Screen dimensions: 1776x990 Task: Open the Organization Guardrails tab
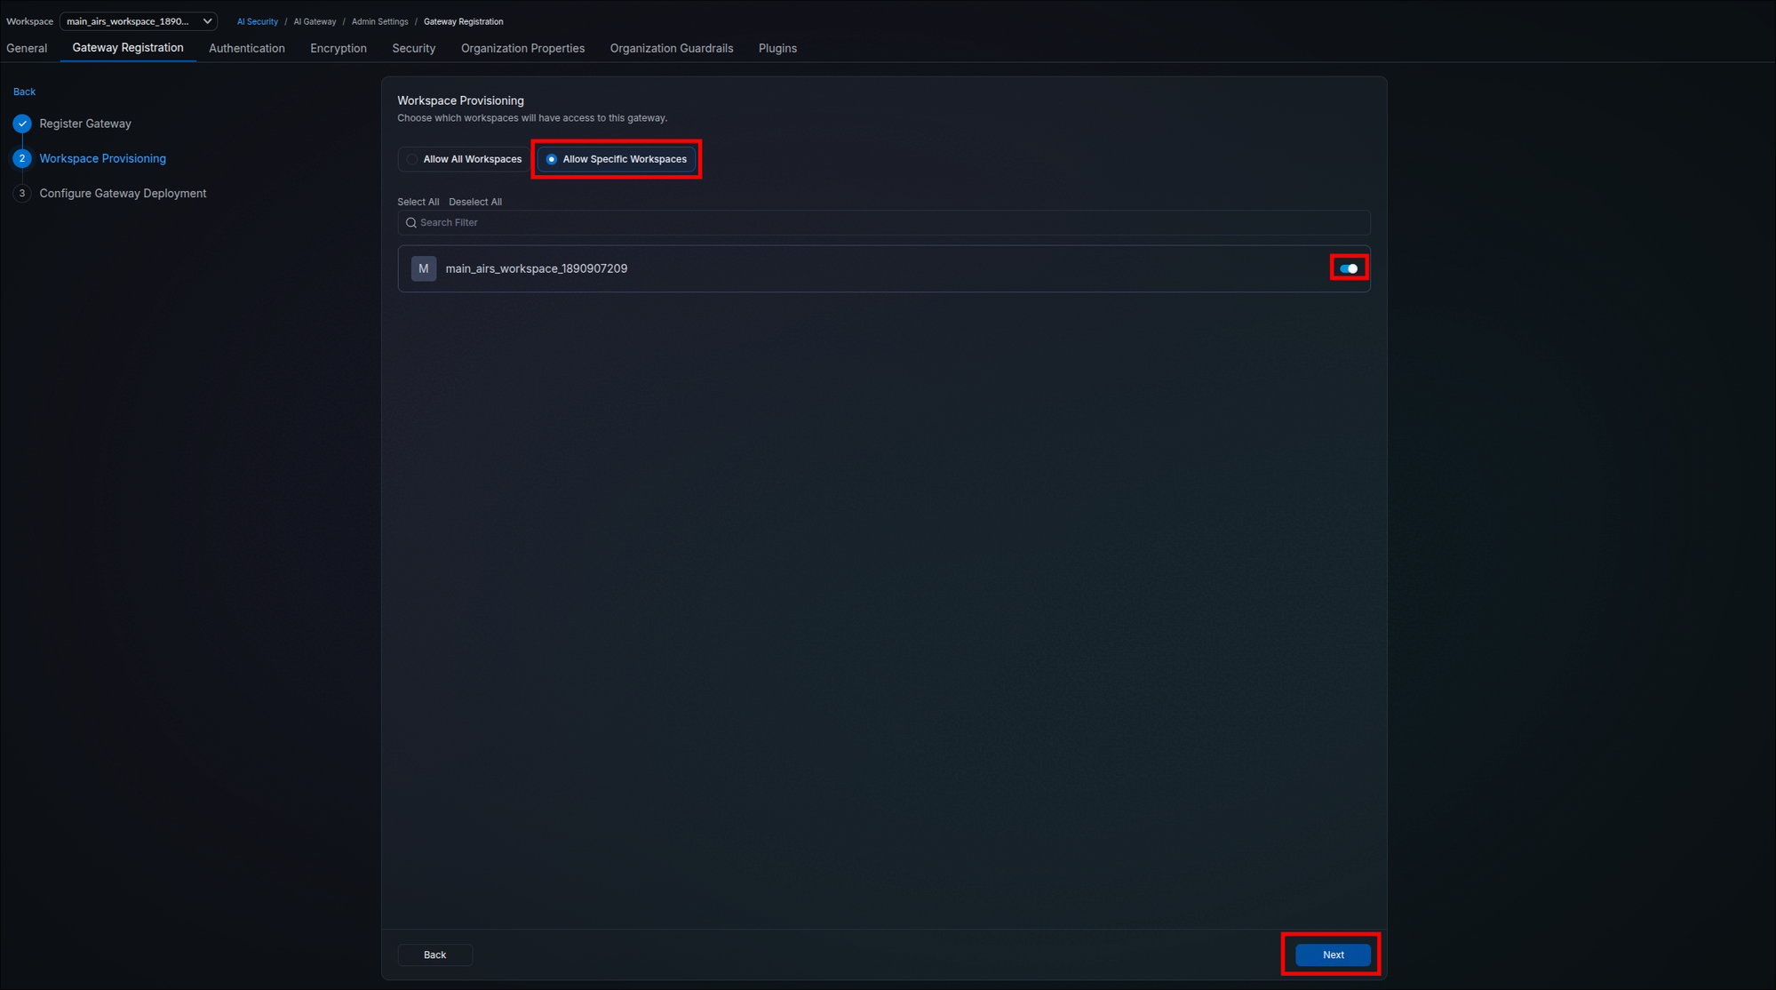pyautogui.click(x=672, y=48)
